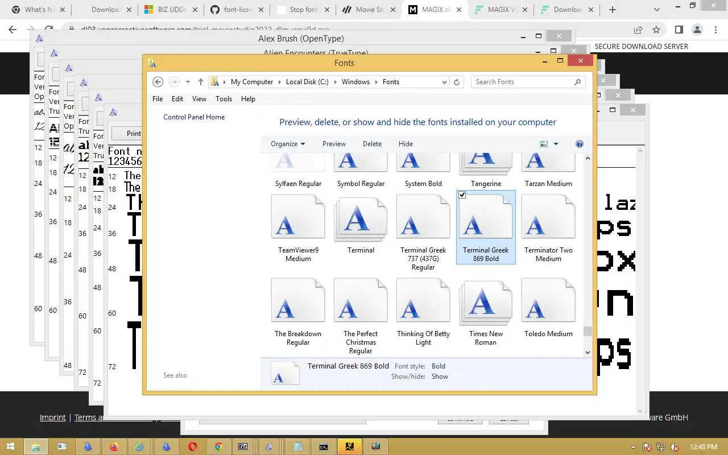Click Preview in Fonts toolbar
The image size is (728, 455).
click(334, 144)
